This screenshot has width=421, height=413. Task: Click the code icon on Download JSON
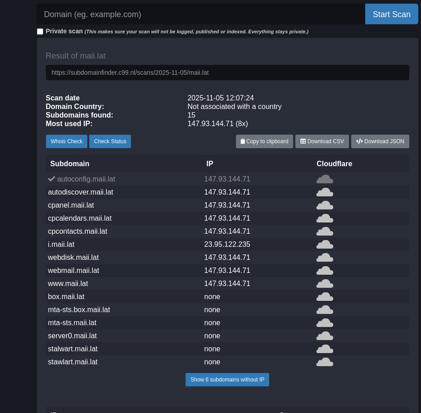pos(360,141)
